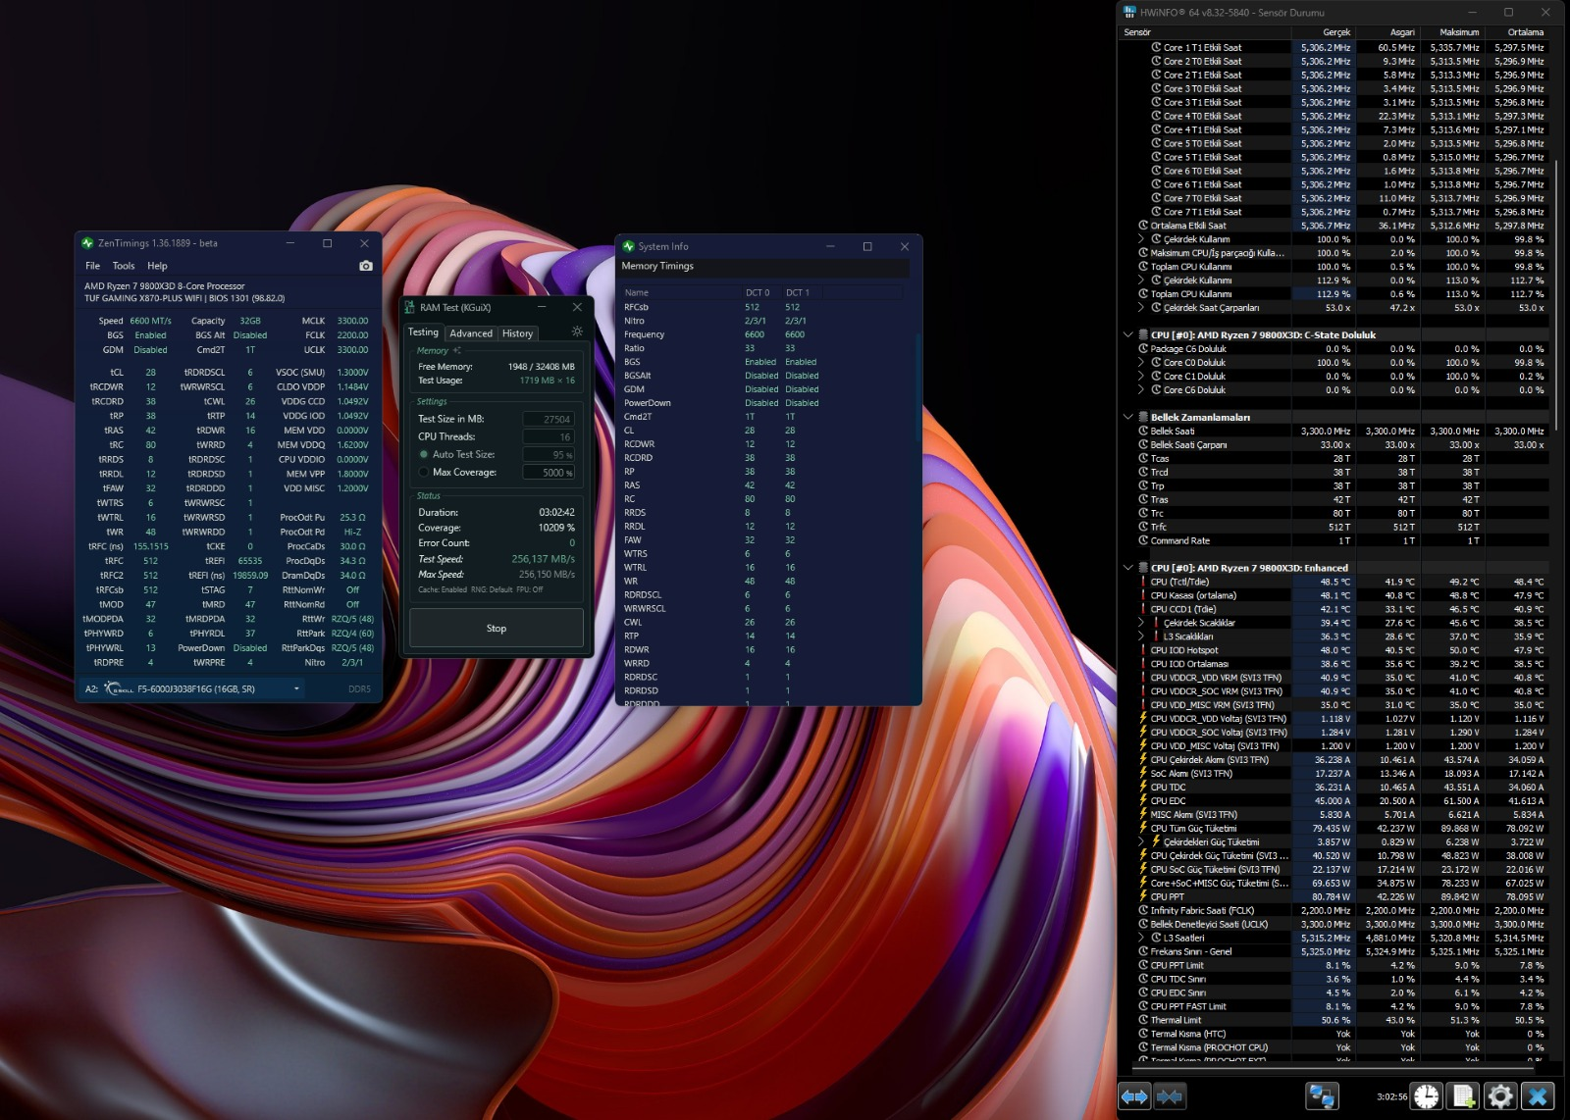This screenshot has width=1570, height=1120.
Task: Open the ZenTimings File menu
Action: click(x=92, y=266)
